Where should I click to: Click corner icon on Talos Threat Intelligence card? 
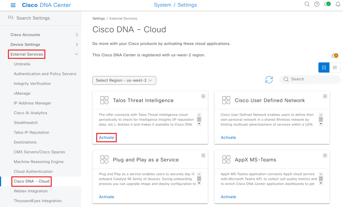pos(203,96)
